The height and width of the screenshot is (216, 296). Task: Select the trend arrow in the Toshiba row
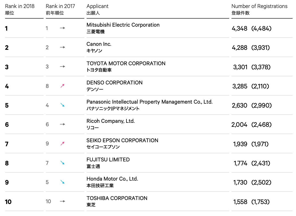(x=63, y=201)
